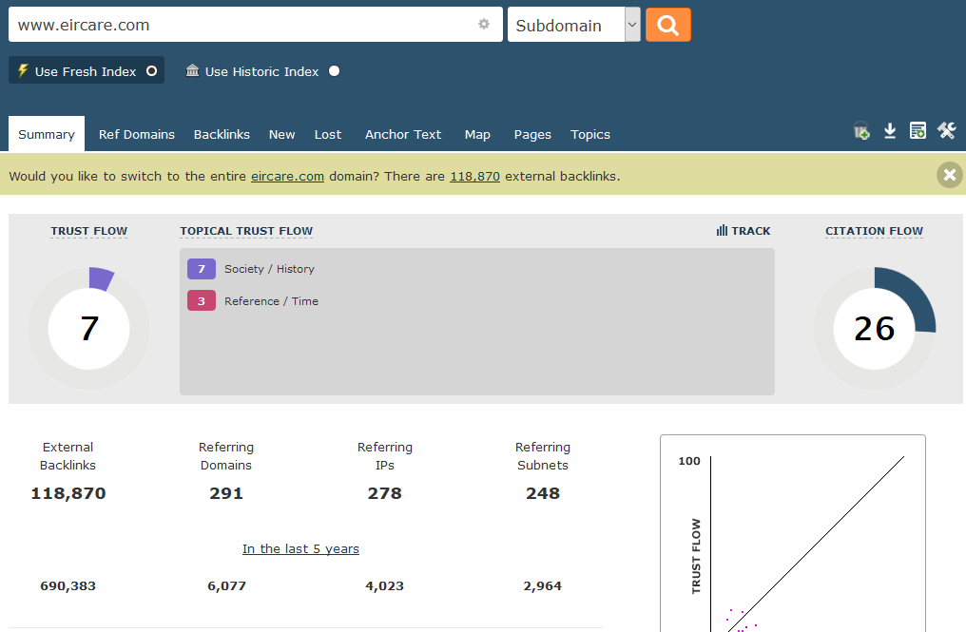Switch to the Ref Domains tab
966x632 pixels.
(137, 135)
